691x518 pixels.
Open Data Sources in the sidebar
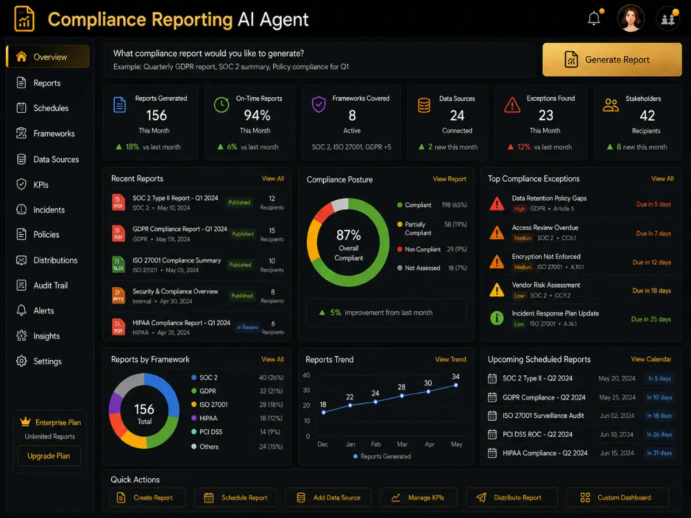(48, 159)
